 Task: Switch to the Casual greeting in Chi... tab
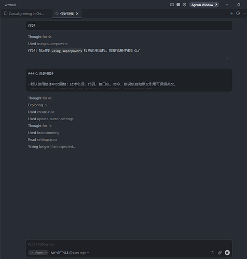[x=26, y=13]
